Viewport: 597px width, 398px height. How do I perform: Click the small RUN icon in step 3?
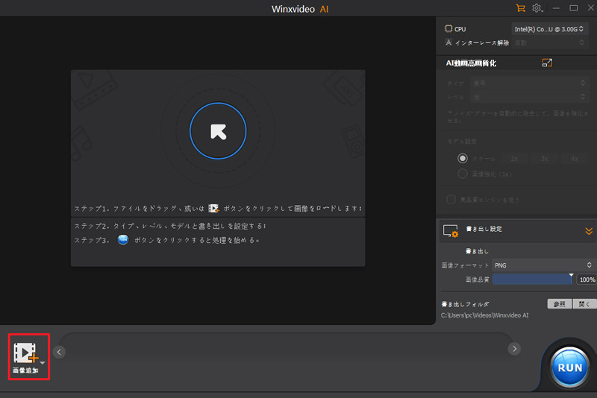coord(122,239)
